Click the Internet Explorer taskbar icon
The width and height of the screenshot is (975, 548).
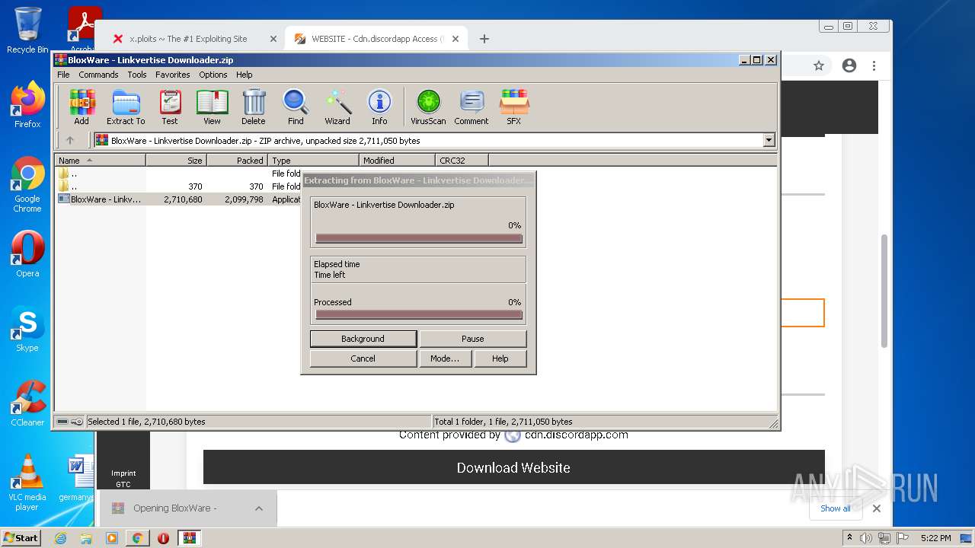tap(60, 538)
